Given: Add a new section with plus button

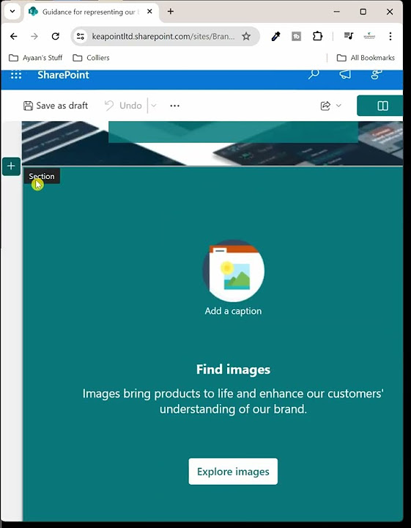Looking at the screenshot, I should click(x=11, y=166).
